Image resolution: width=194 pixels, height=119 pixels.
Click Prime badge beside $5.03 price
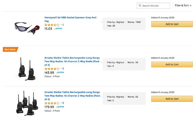coord(59,29)
